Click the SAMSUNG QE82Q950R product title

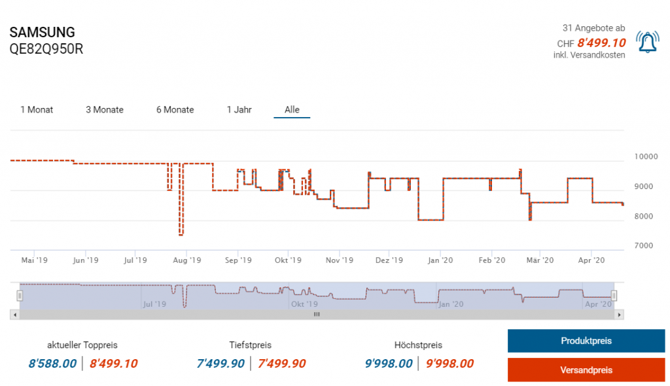coord(46,41)
